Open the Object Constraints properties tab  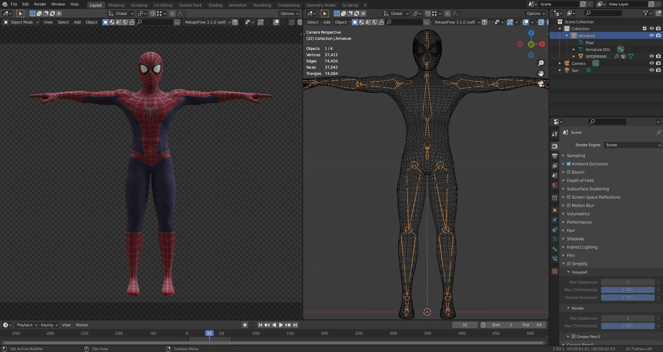(x=555, y=229)
